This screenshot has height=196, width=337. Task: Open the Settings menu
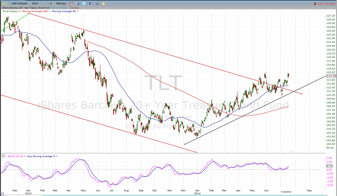[x=61, y=4]
